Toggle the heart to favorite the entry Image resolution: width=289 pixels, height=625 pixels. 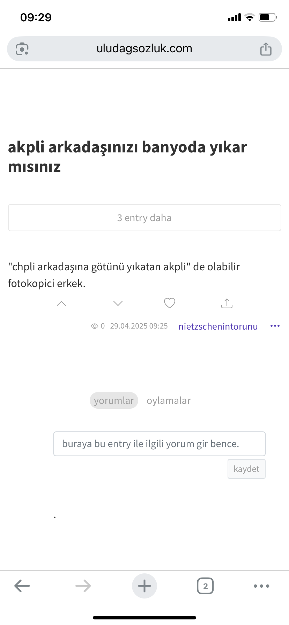[x=169, y=303]
